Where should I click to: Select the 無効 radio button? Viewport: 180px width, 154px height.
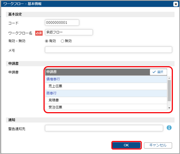62,41
